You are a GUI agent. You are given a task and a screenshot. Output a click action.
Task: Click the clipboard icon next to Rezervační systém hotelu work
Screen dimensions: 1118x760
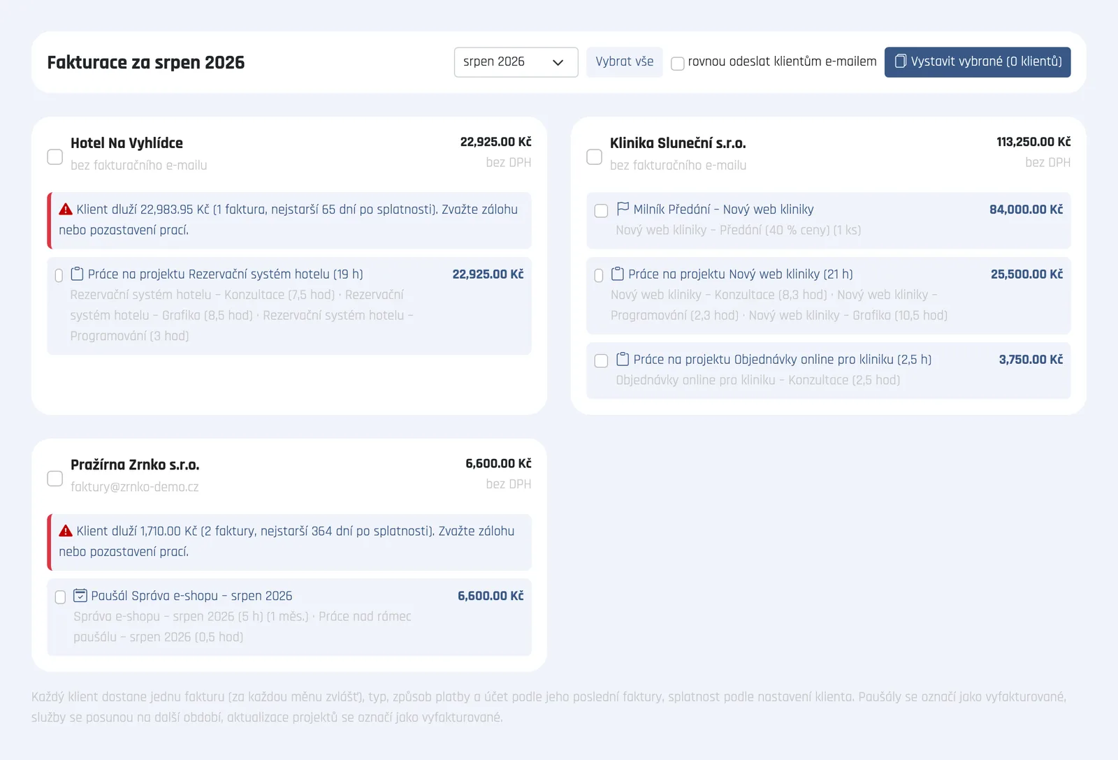(78, 274)
